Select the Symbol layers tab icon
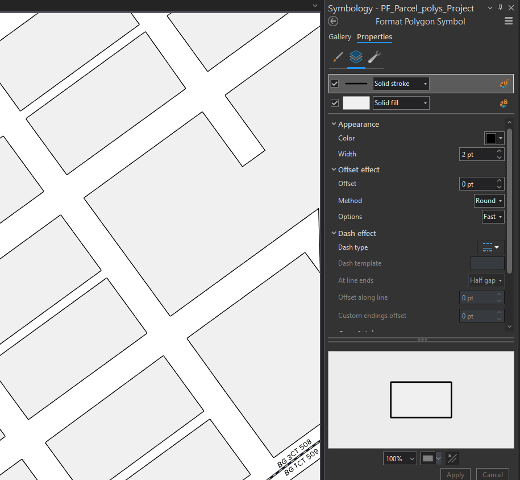Image resolution: width=520 pixels, height=480 pixels. point(356,57)
